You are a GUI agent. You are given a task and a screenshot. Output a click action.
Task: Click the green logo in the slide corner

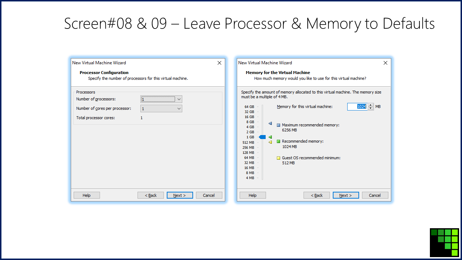pos(444,242)
